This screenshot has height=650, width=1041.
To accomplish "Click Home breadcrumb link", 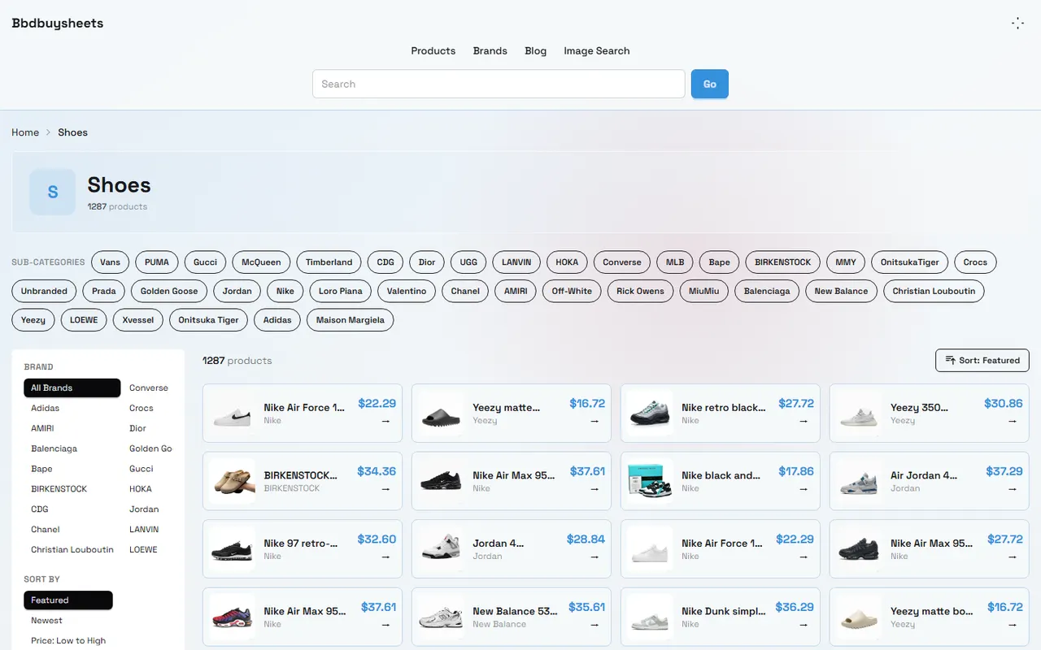I will (x=25, y=132).
